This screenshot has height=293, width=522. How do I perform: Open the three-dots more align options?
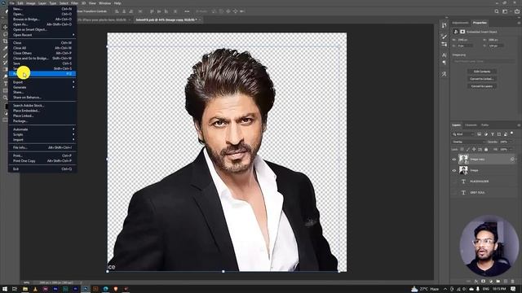click(x=187, y=11)
